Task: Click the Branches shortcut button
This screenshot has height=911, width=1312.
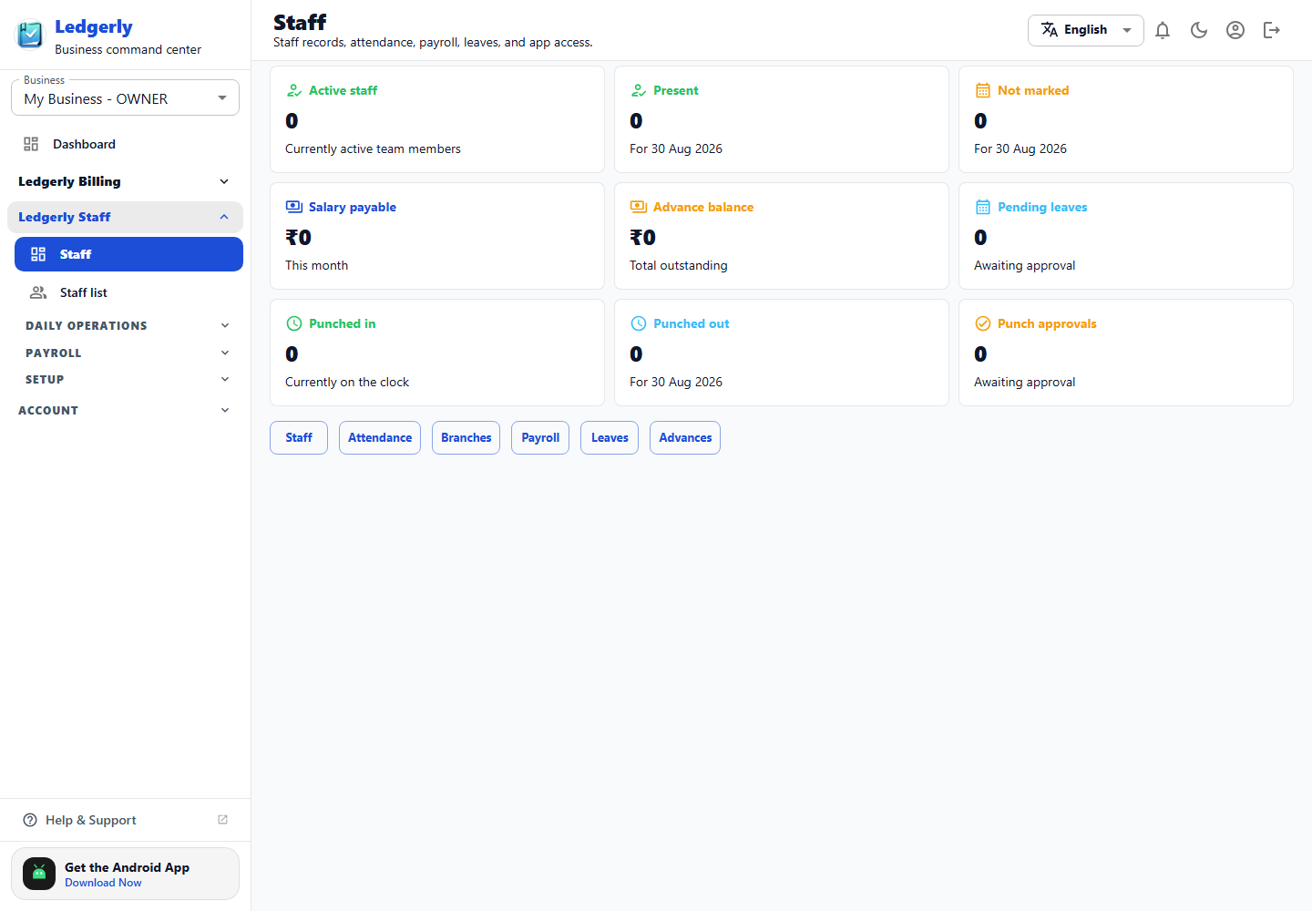Action: click(466, 437)
